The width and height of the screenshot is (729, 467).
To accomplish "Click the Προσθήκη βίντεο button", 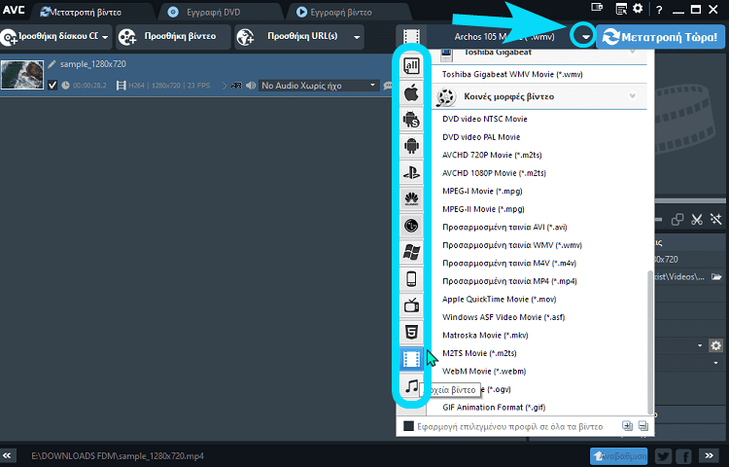I will 172,37.
